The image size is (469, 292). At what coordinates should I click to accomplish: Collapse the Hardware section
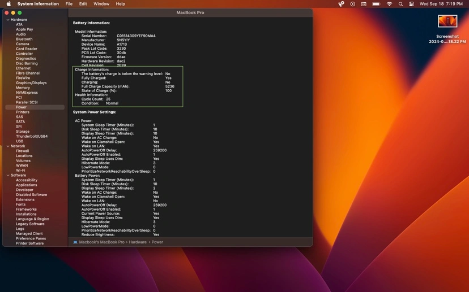pos(8,20)
